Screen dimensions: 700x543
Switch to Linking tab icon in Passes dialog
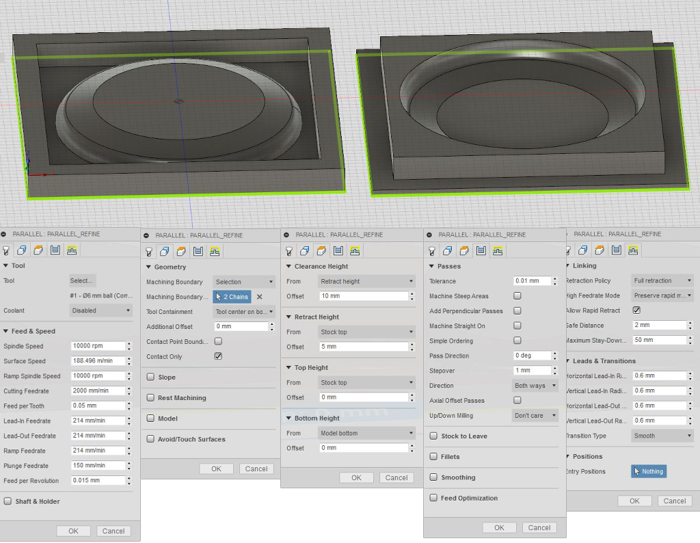[x=498, y=251]
